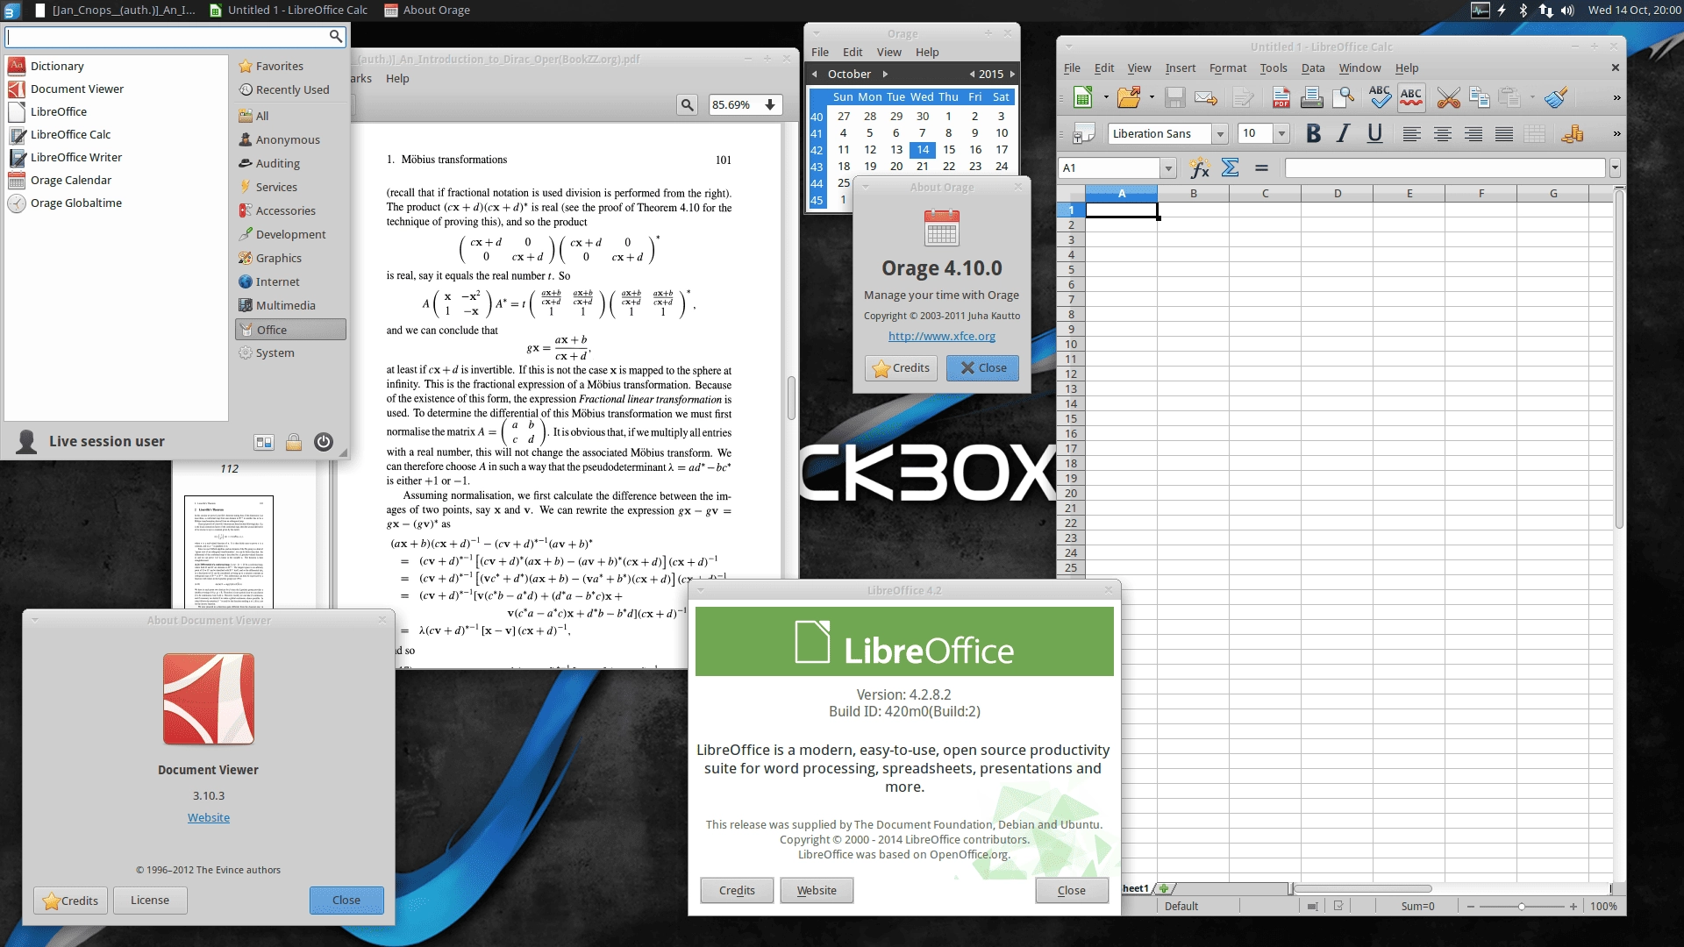
Task: Click the Bluetooth icon in system tray
Action: (1523, 11)
